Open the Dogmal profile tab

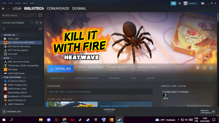(79, 8)
